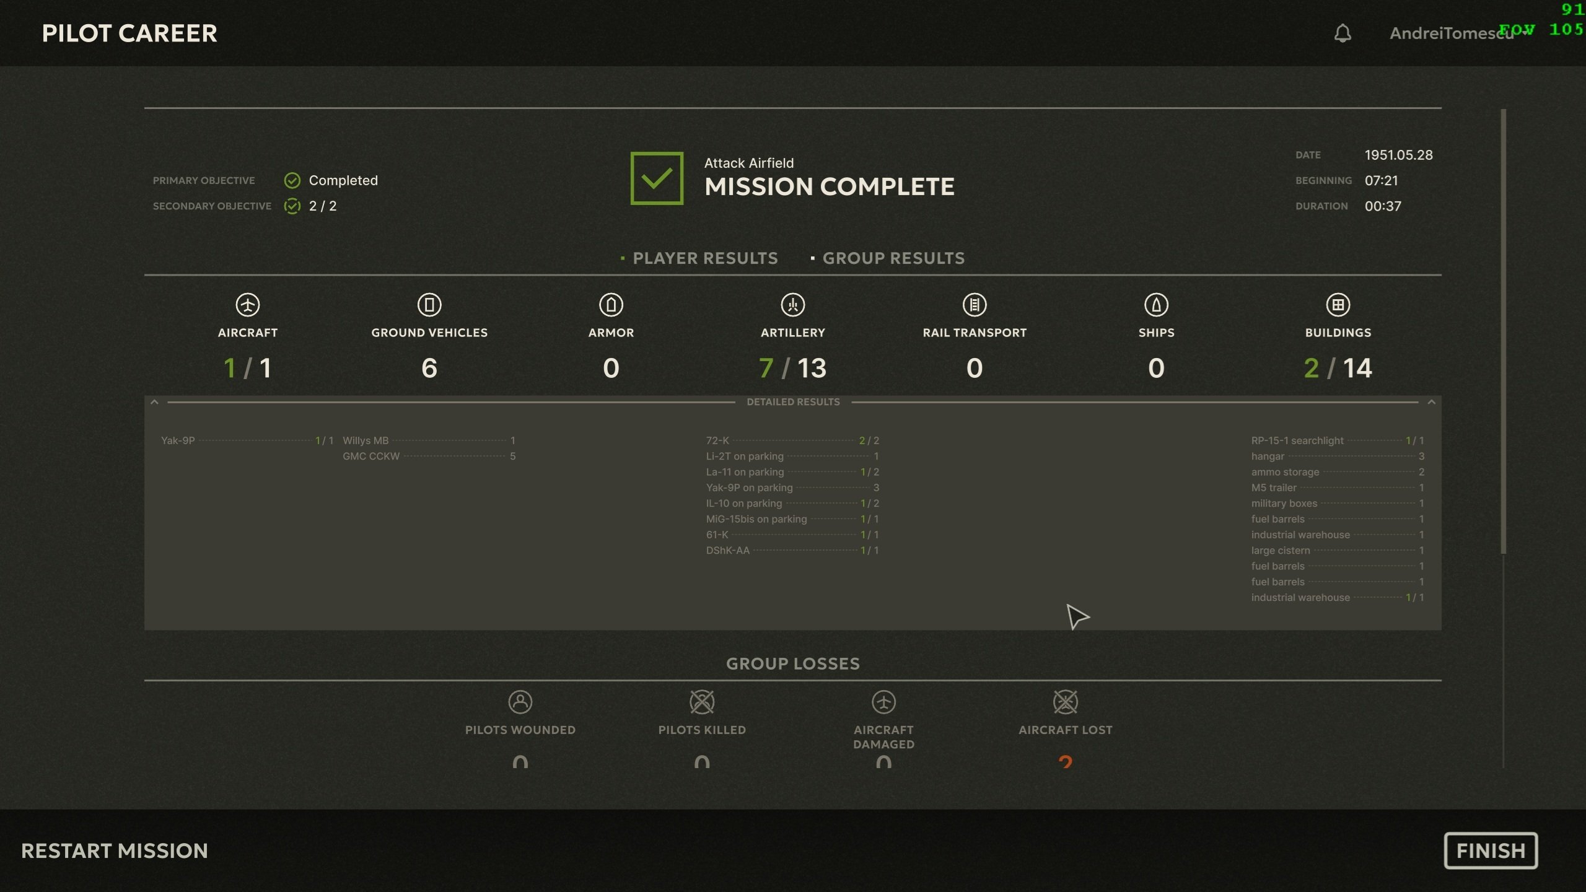The height and width of the screenshot is (892, 1586).
Task: Click the Willys MB vehicle row
Action: tap(429, 440)
